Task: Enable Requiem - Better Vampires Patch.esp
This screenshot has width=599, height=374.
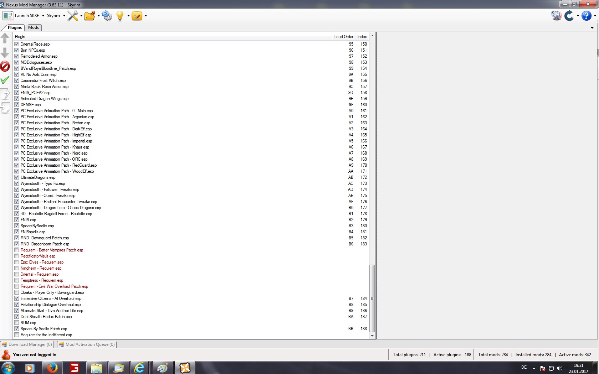Action: [16, 250]
